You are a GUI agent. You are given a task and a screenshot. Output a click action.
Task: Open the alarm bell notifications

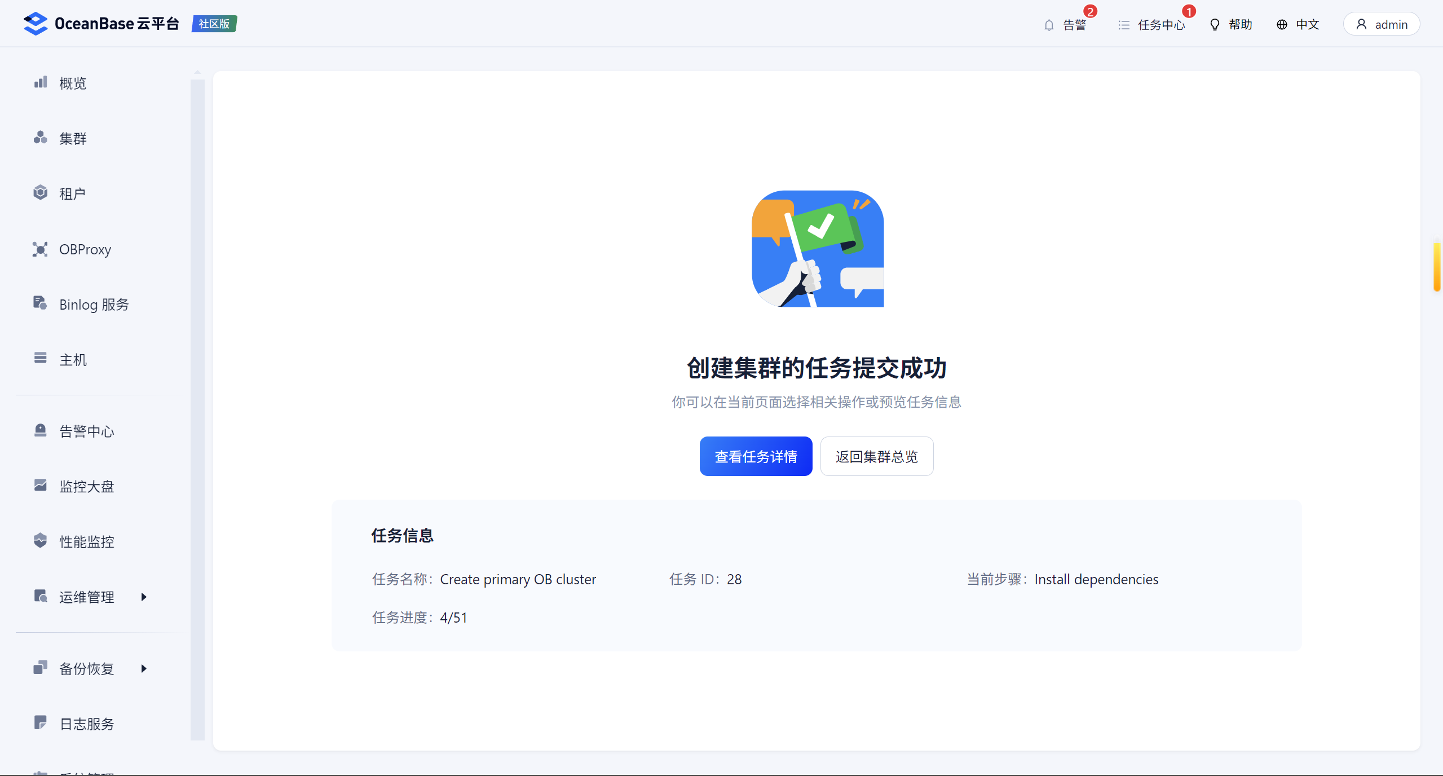[1049, 25]
